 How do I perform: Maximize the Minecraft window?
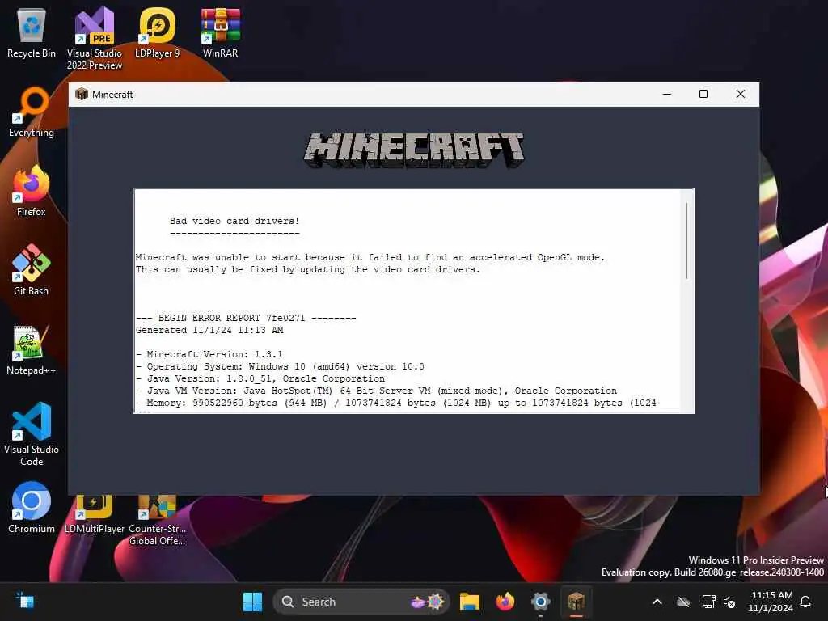pos(703,94)
